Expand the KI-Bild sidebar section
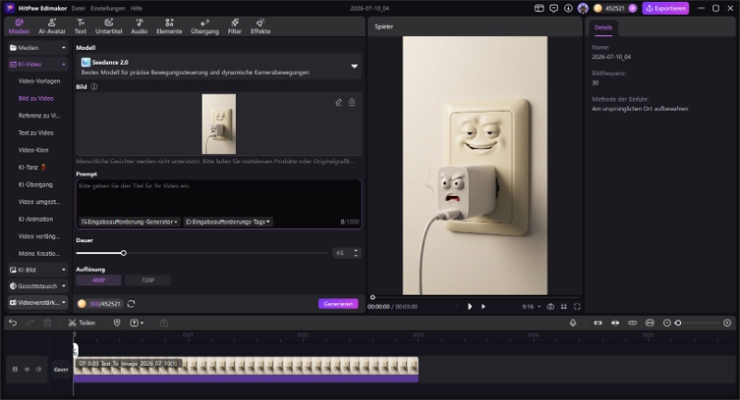Image resolution: width=740 pixels, height=400 pixels. [x=37, y=270]
